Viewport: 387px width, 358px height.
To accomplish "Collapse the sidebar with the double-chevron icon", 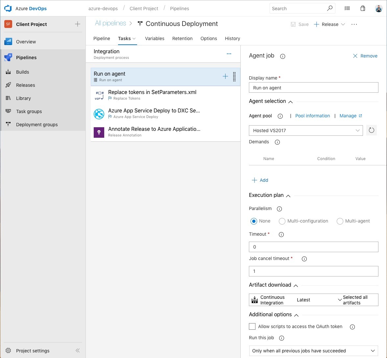I will (78, 350).
